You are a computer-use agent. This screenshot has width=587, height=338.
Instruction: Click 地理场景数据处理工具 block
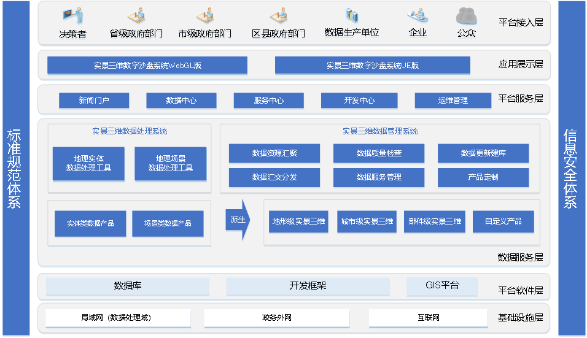pyautogui.click(x=170, y=163)
